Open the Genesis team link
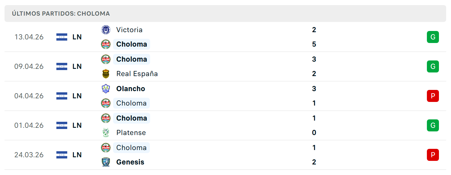 pyautogui.click(x=130, y=162)
